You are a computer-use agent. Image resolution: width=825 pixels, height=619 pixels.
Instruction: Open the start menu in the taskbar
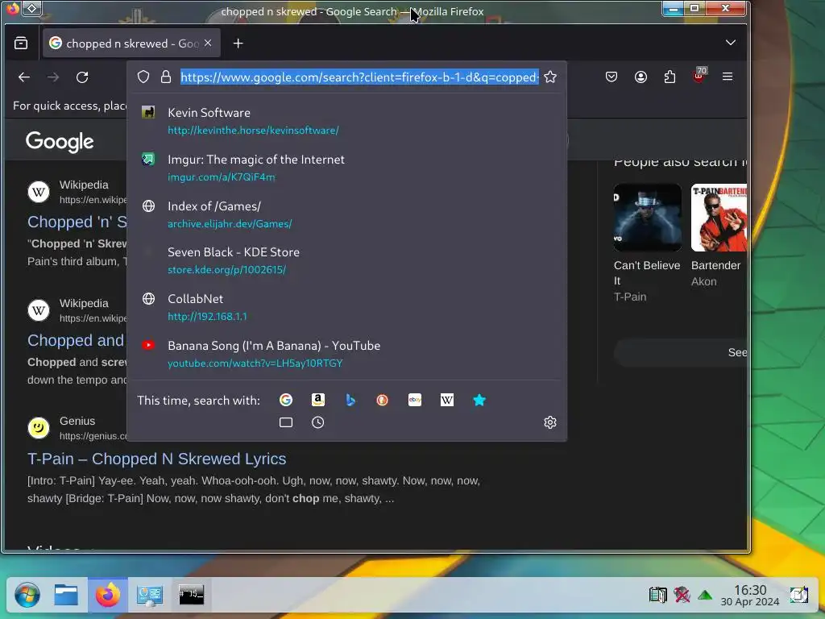[27, 595]
